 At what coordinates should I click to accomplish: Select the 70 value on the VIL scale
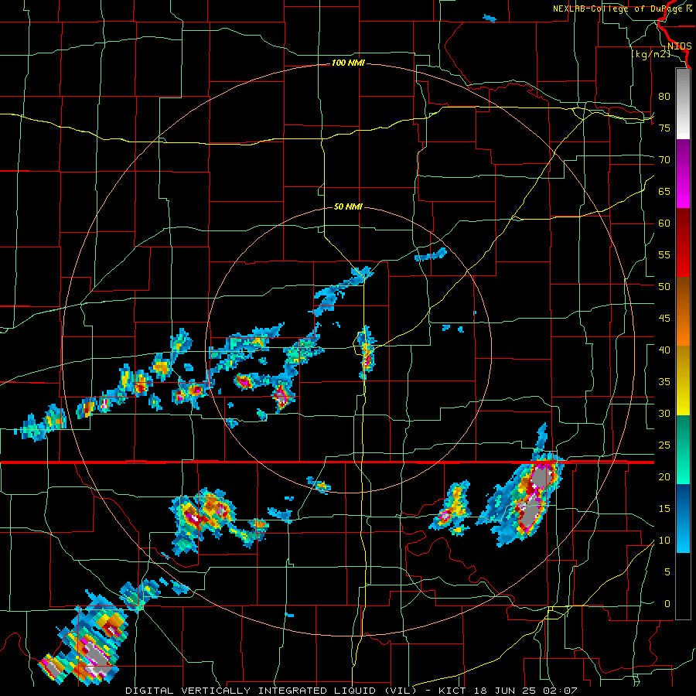(x=664, y=160)
